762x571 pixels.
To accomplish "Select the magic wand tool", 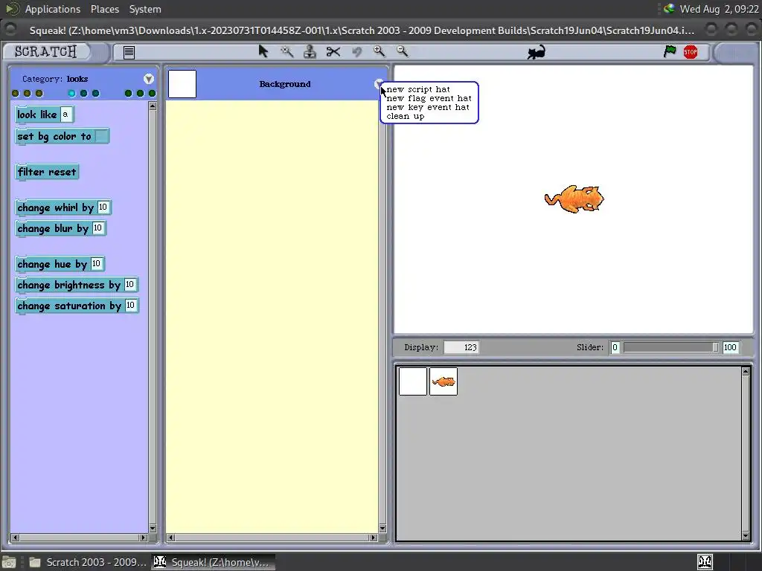I will pyautogui.click(x=286, y=51).
